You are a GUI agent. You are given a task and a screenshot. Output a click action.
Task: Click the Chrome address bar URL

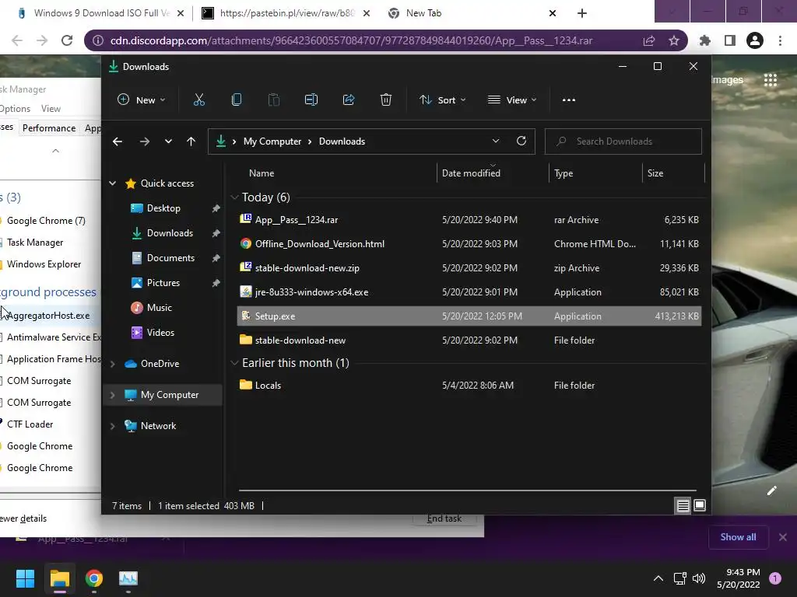351,40
